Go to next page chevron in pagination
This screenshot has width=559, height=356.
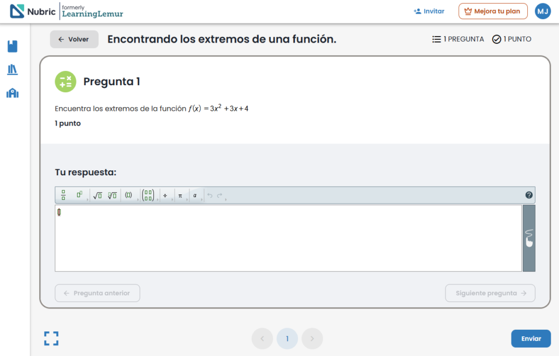click(312, 339)
